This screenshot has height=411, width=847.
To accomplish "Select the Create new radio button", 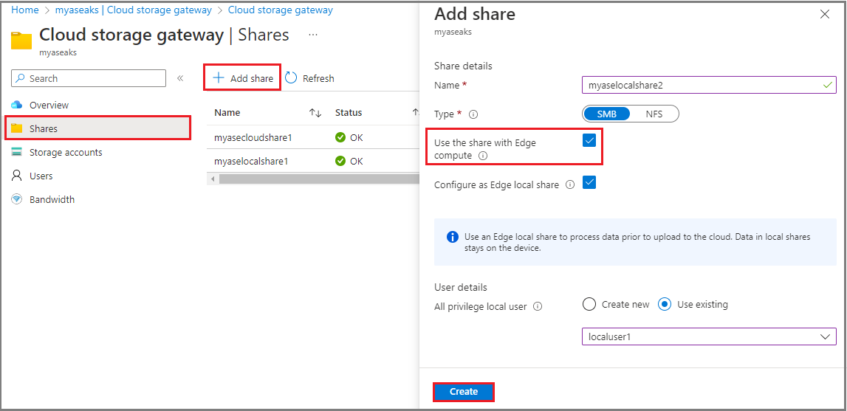I will 589,305.
